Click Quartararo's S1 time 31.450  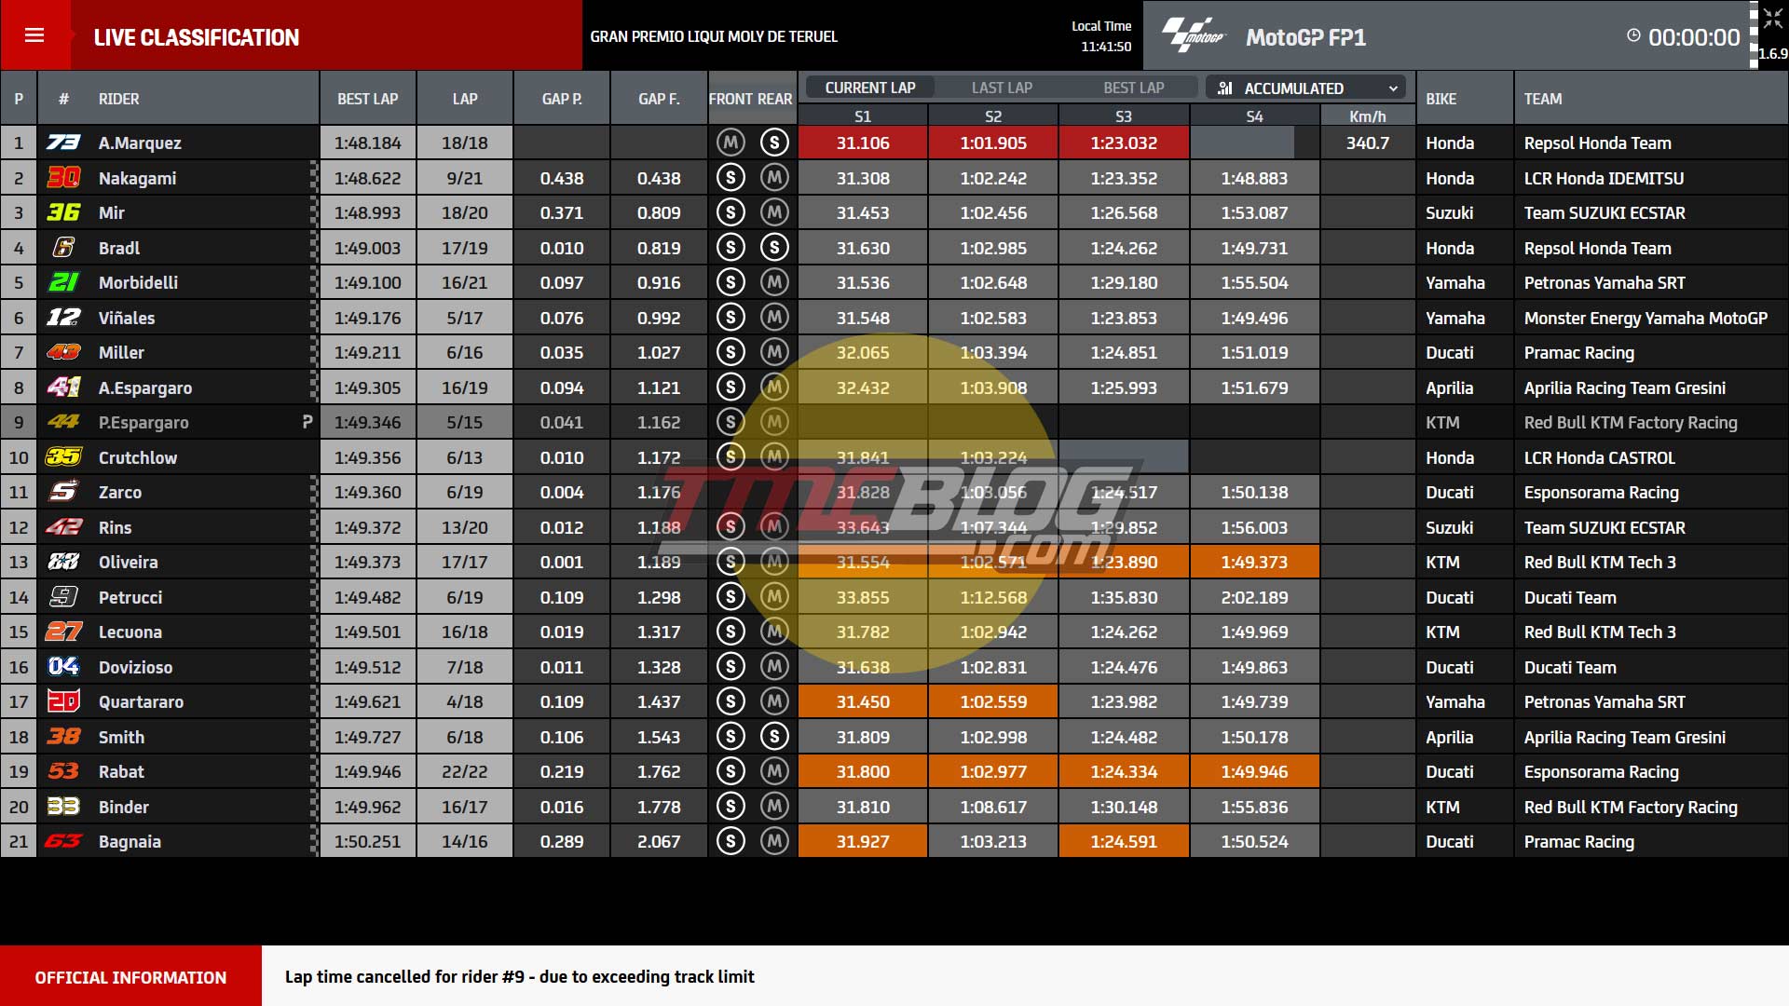pos(863,701)
